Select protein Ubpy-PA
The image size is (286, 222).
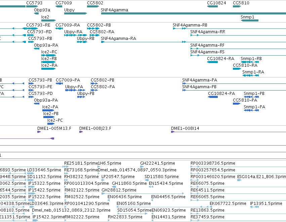[74, 87]
